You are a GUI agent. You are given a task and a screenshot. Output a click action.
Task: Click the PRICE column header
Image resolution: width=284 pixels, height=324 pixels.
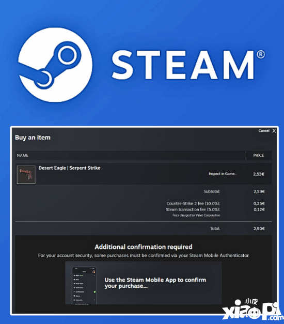coord(259,155)
